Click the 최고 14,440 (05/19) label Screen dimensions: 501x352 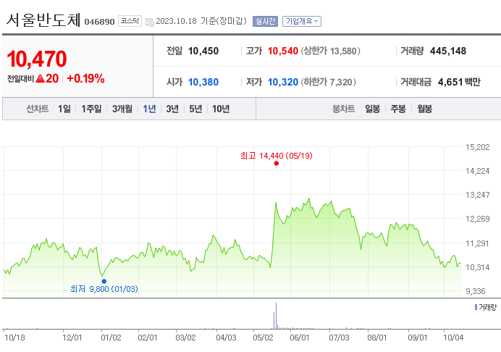pyautogui.click(x=277, y=156)
